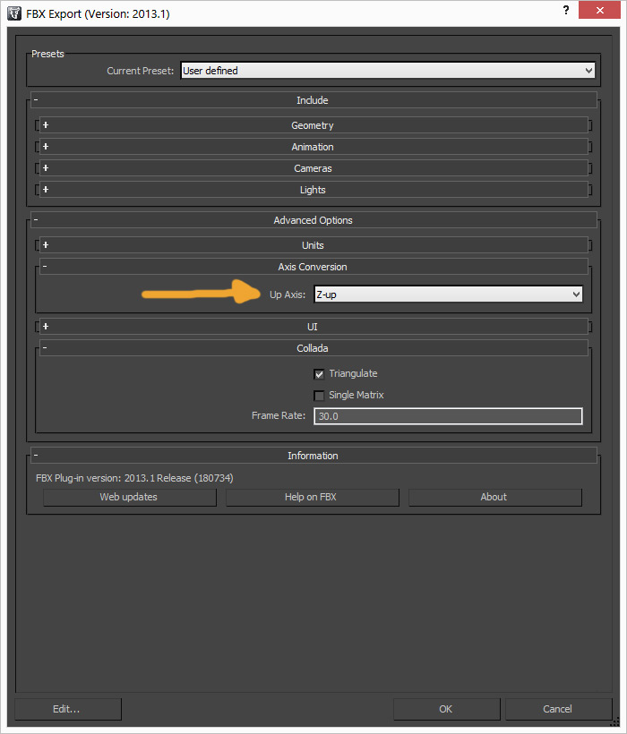Uncheck the Triangulate checkbox

319,374
